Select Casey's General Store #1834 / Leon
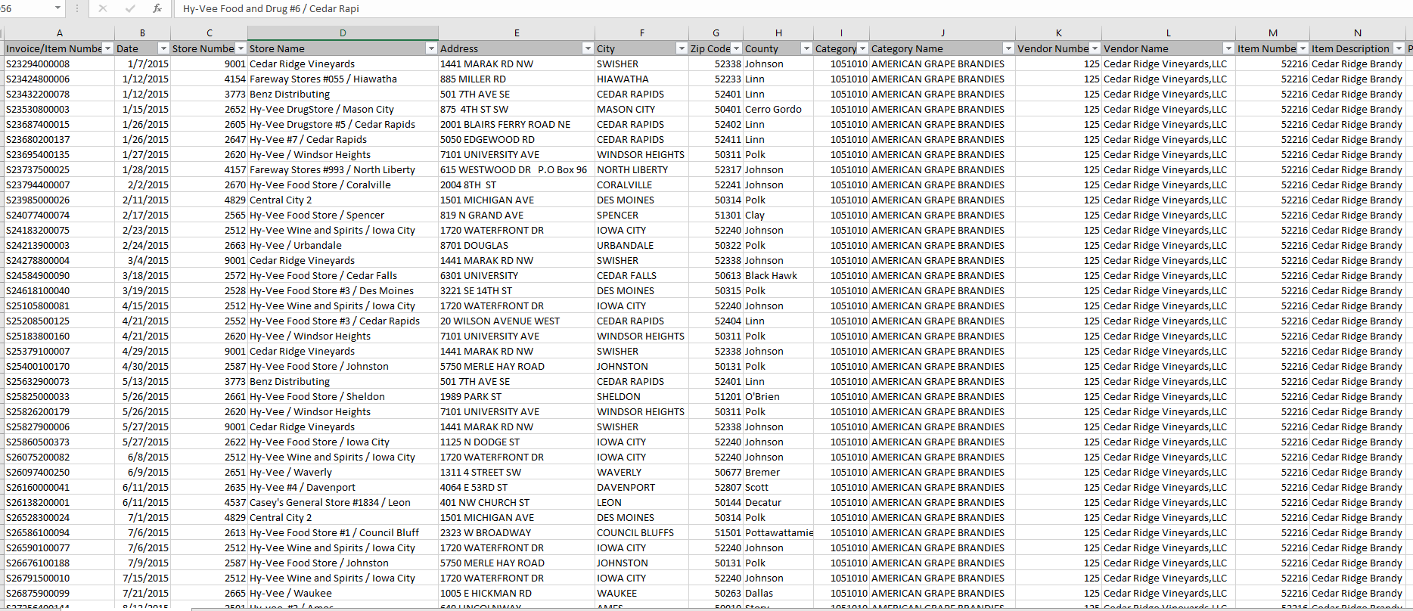1413x611 pixels. tap(343, 502)
